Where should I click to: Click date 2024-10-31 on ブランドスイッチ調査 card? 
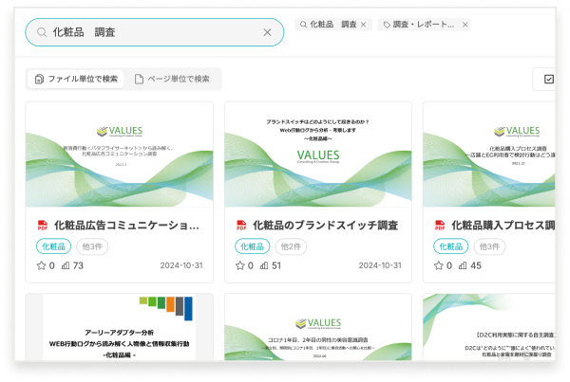point(380,265)
